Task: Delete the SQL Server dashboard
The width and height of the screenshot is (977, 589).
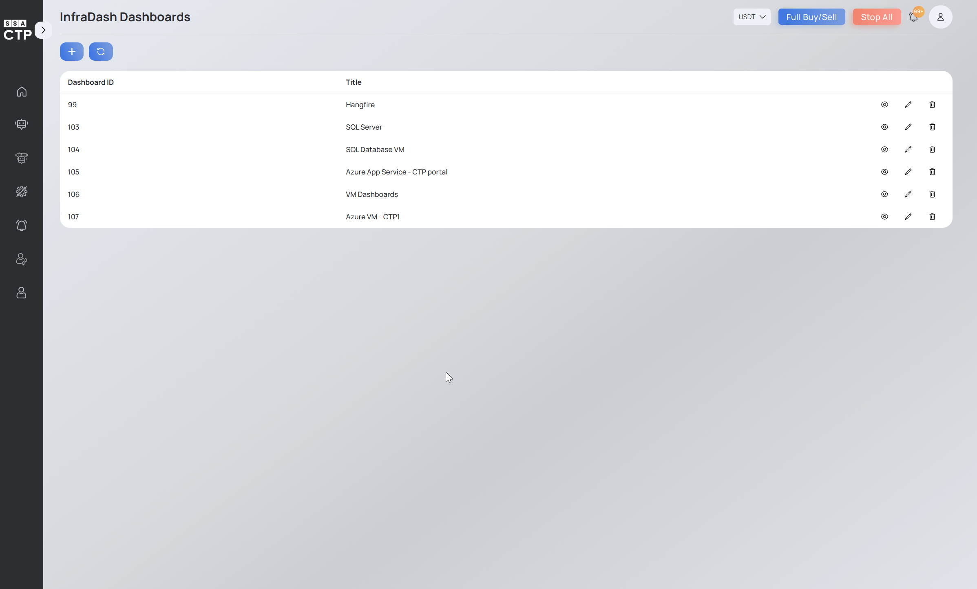Action: coord(932,127)
